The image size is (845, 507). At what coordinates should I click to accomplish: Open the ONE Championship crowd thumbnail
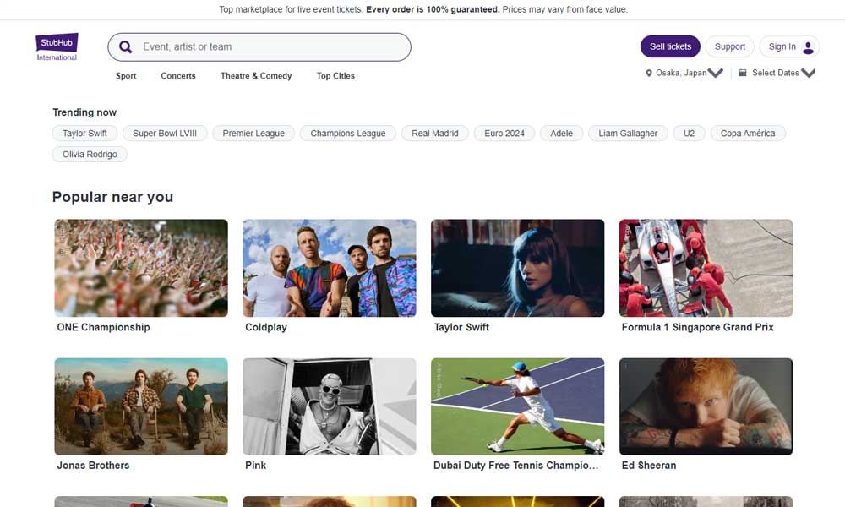click(141, 268)
